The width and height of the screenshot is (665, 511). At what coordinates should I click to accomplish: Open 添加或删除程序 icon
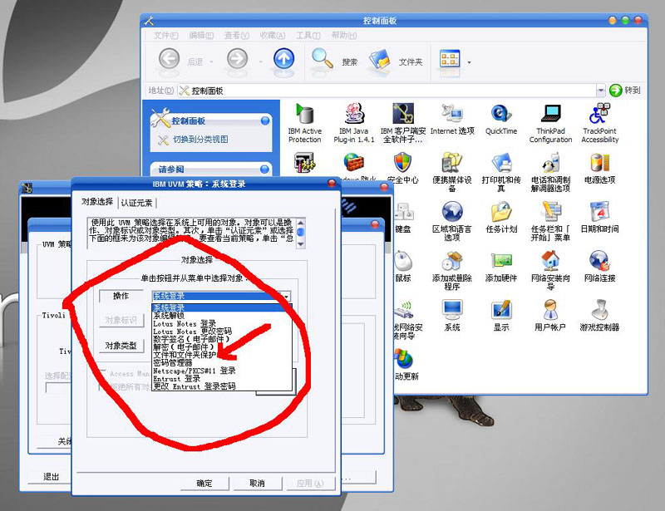[452, 270]
